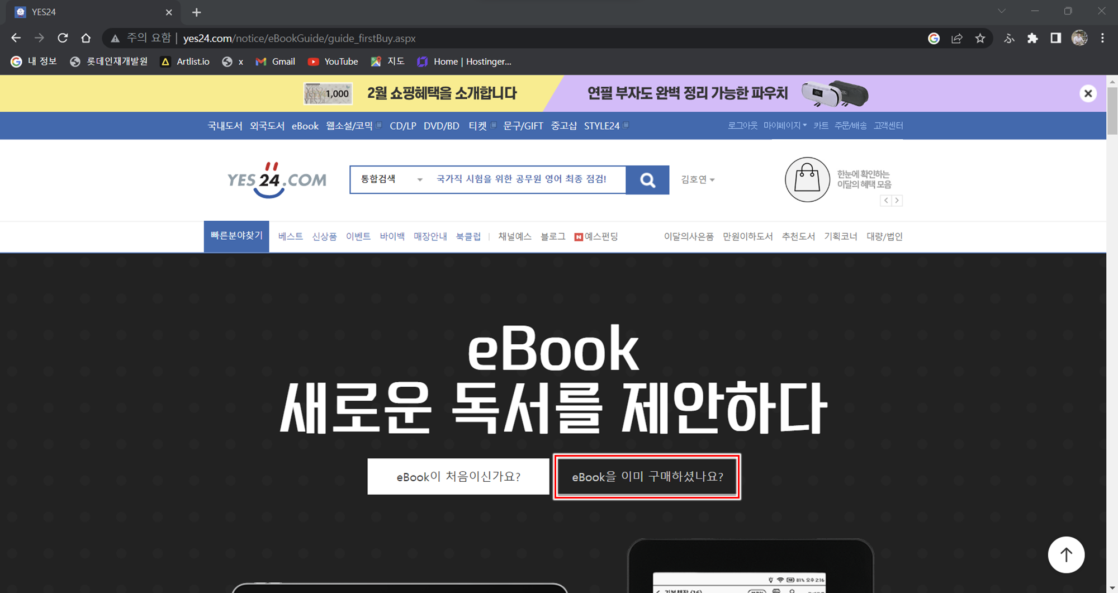The height and width of the screenshot is (593, 1118).
Task: Open Google icon in address bar
Action: click(934, 38)
